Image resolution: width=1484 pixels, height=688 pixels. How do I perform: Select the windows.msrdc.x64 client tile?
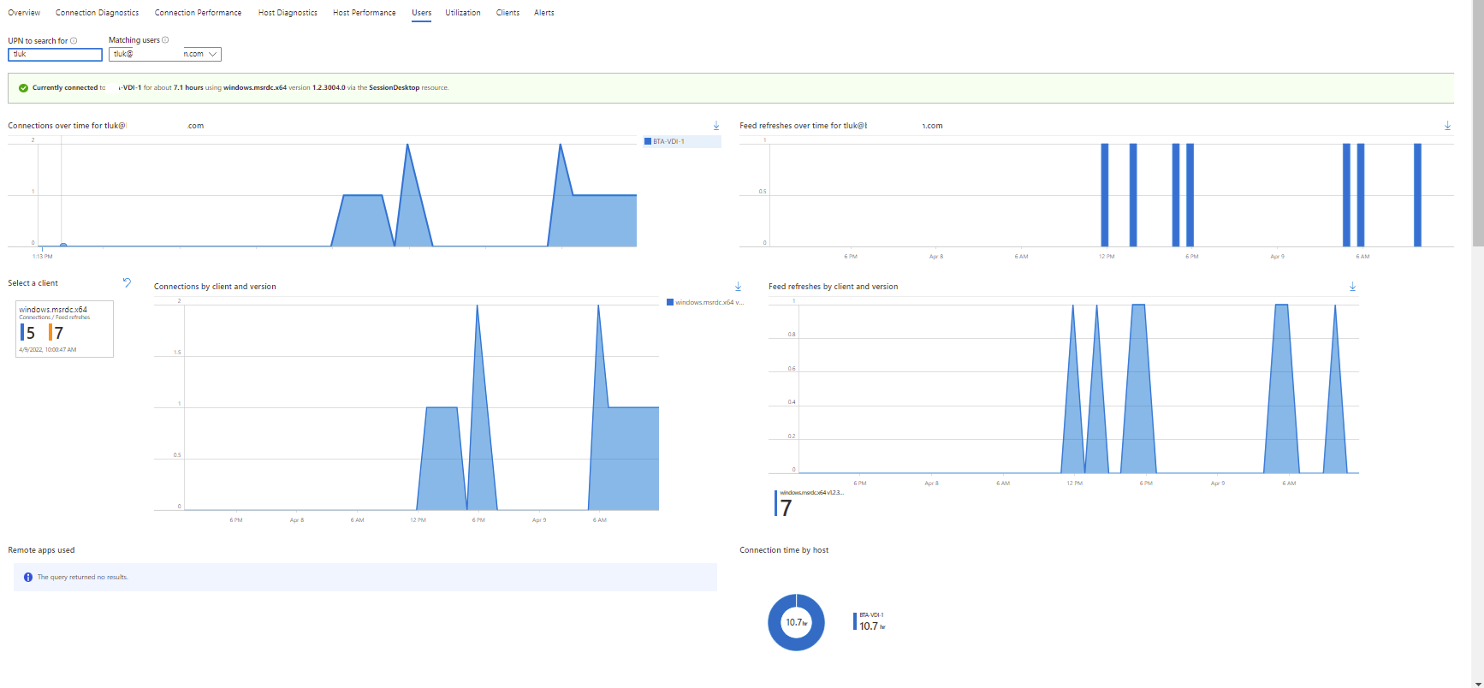pos(64,329)
